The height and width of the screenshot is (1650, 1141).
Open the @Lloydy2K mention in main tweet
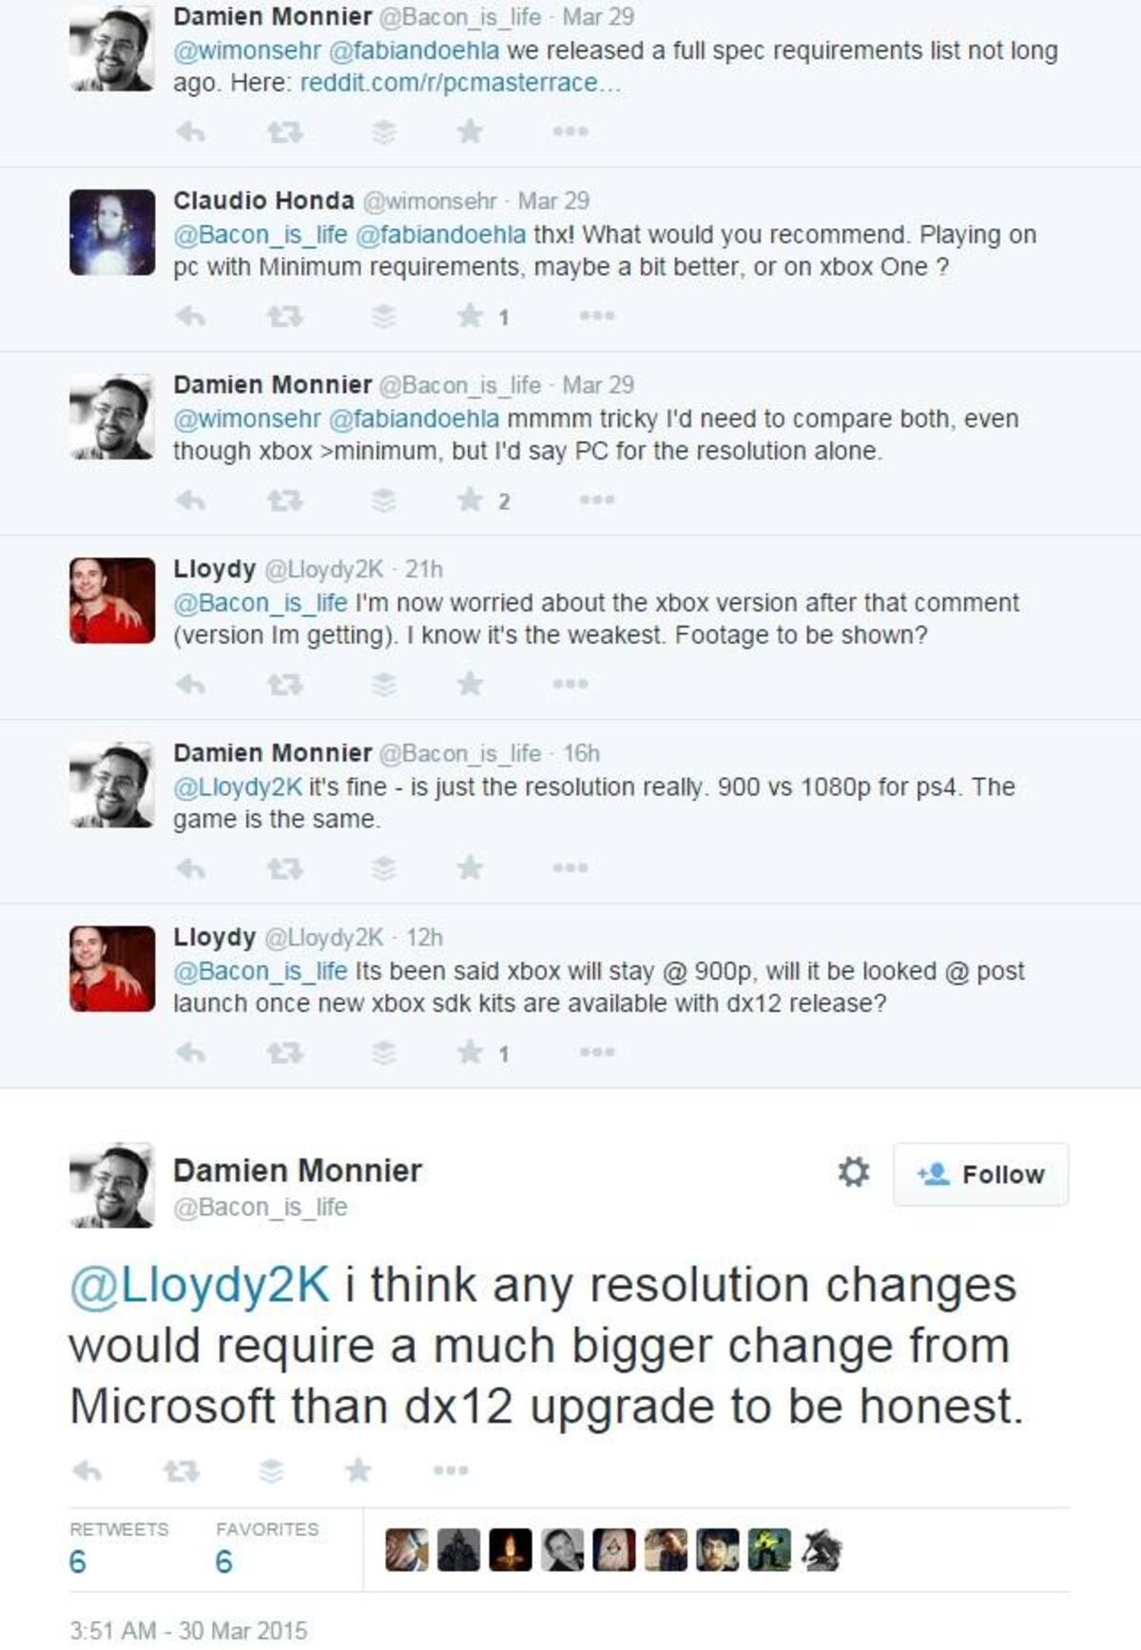[200, 1285]
